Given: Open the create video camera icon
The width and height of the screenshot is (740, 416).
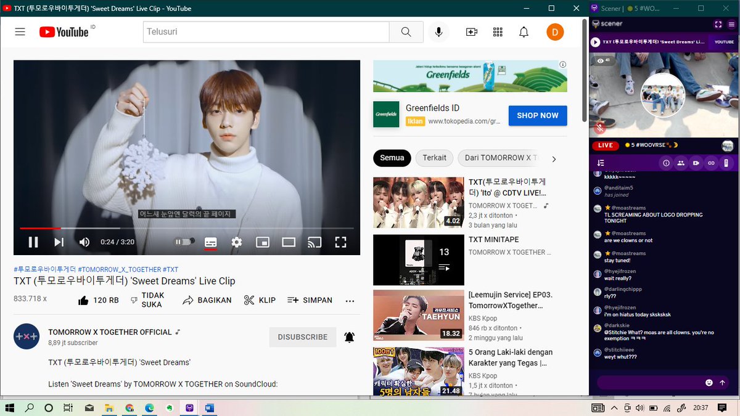Looking at the screenshot, I should 472,32.
